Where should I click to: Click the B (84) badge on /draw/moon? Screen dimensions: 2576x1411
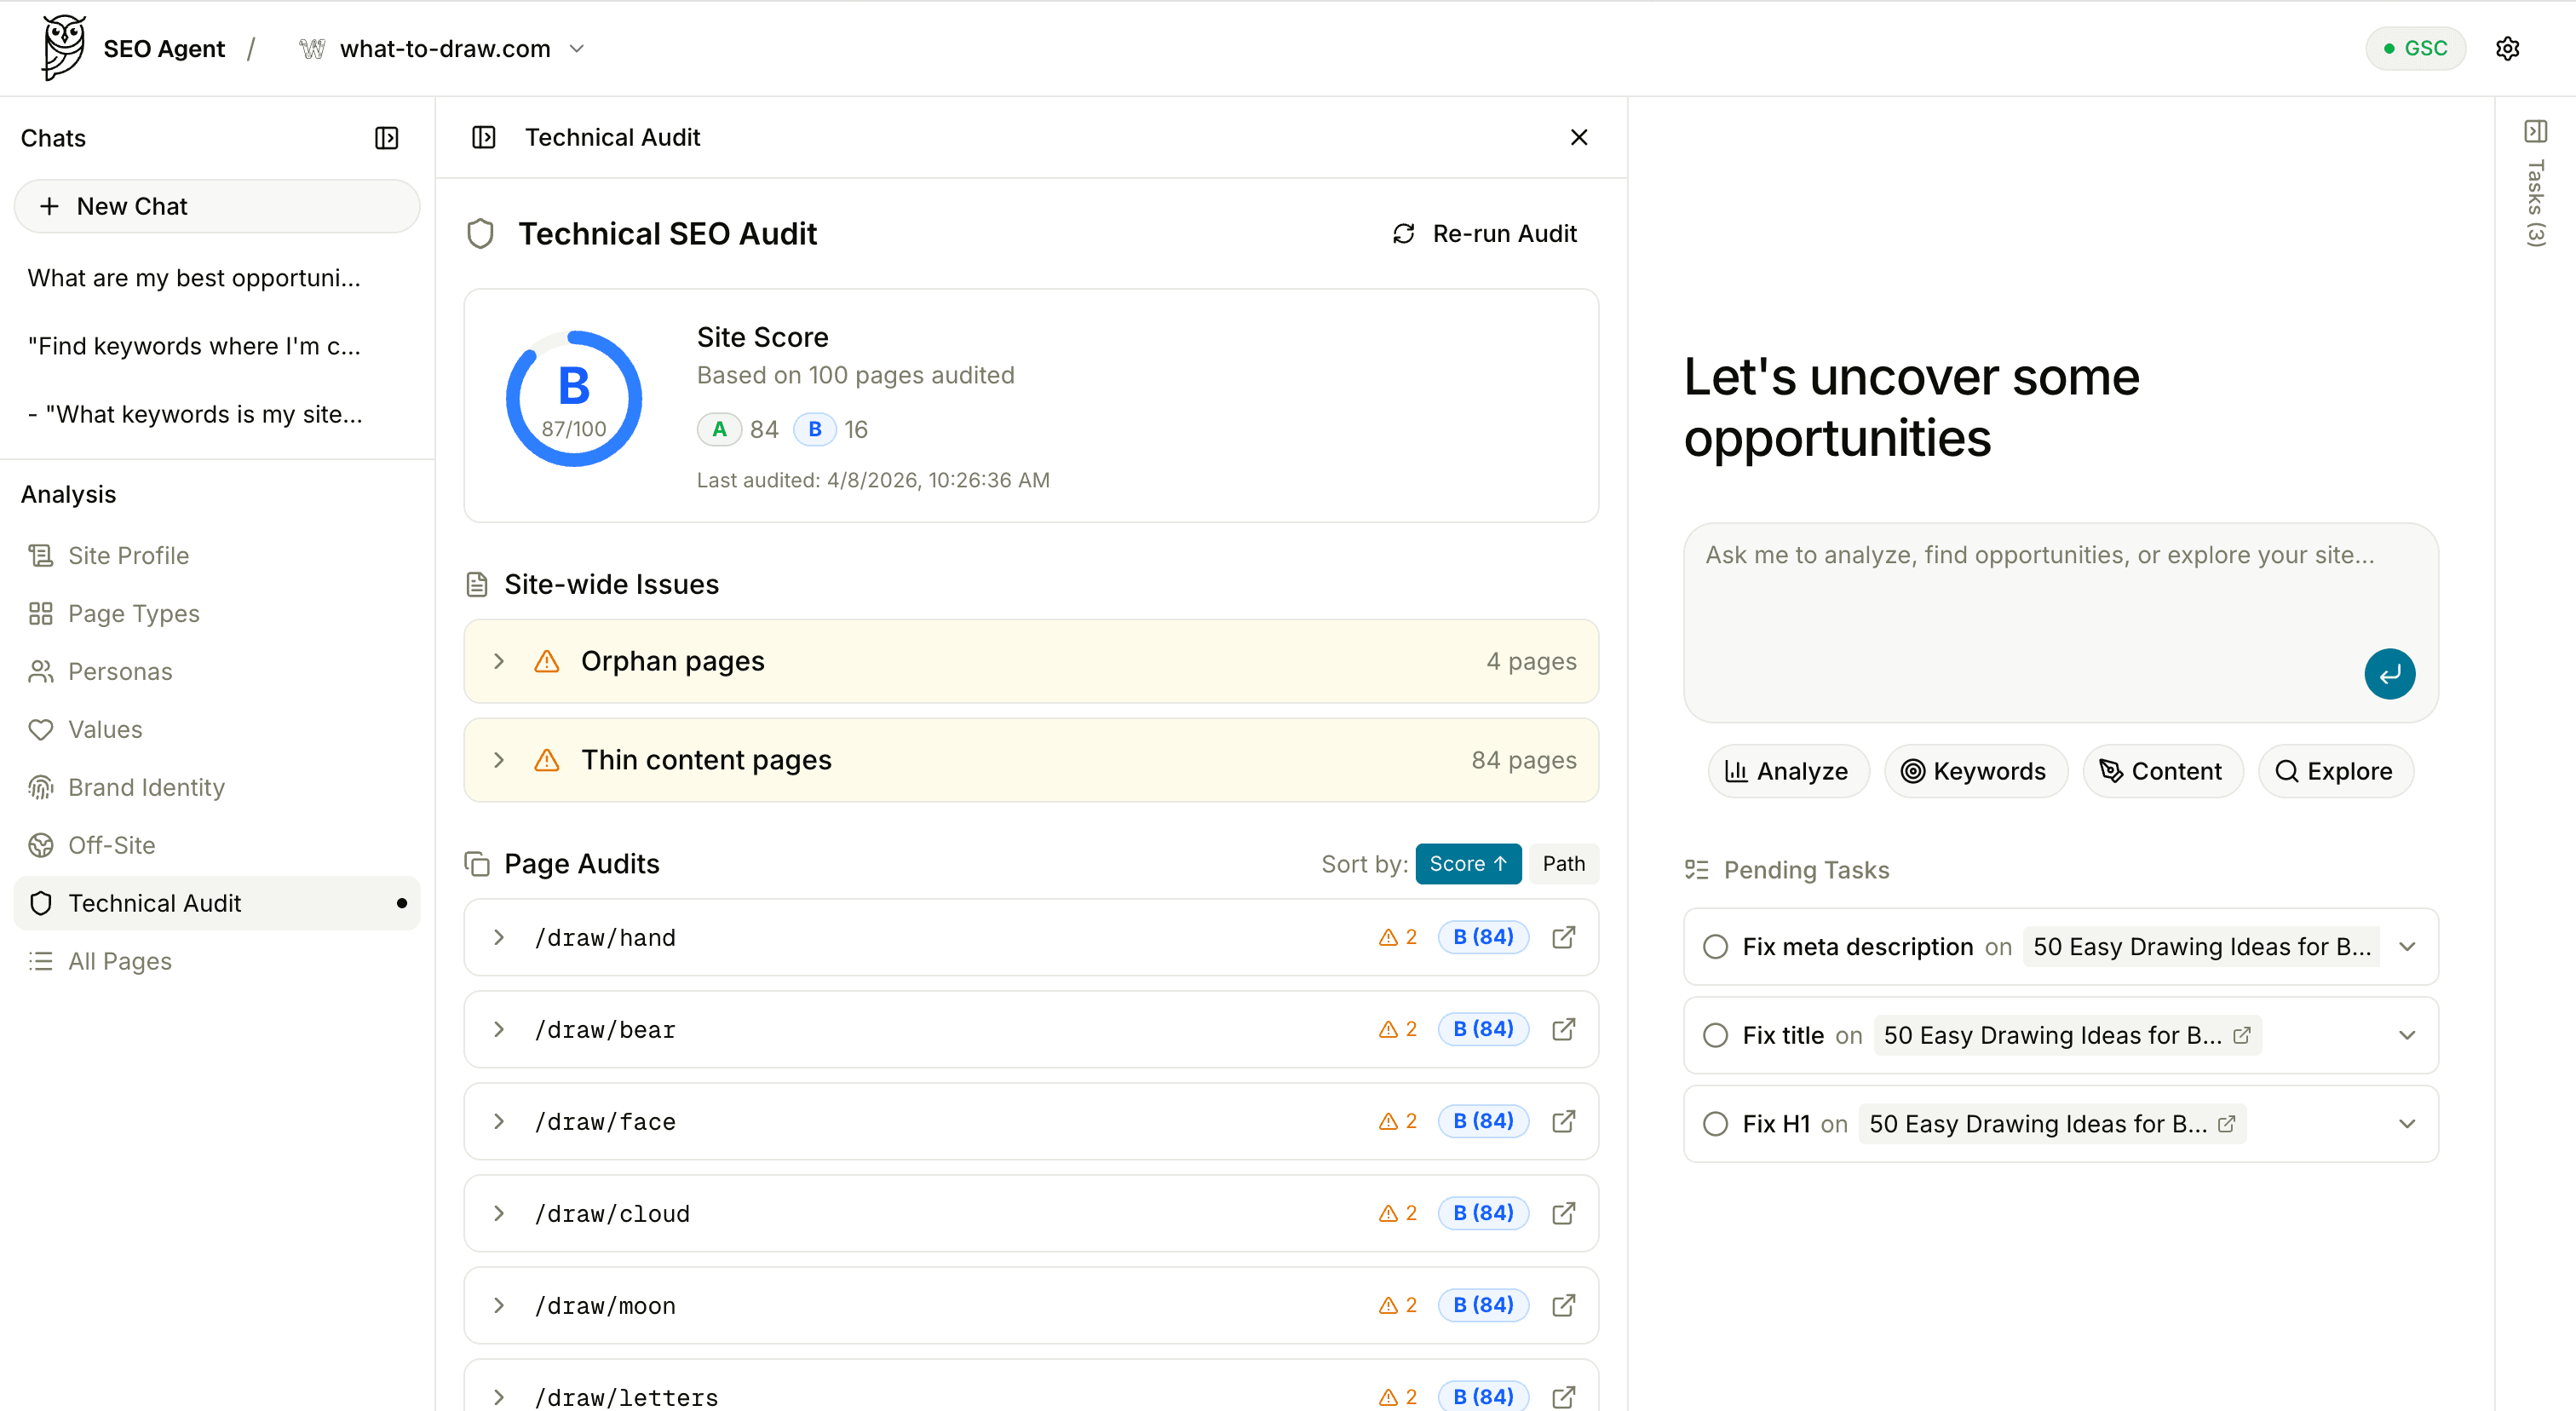[1483, 1305]
